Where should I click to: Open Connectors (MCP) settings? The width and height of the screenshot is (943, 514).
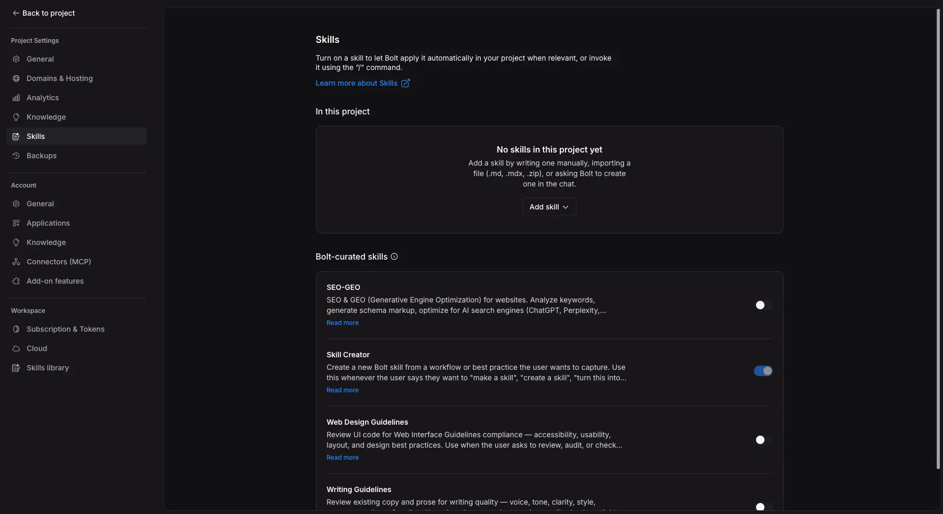[77, 262]
